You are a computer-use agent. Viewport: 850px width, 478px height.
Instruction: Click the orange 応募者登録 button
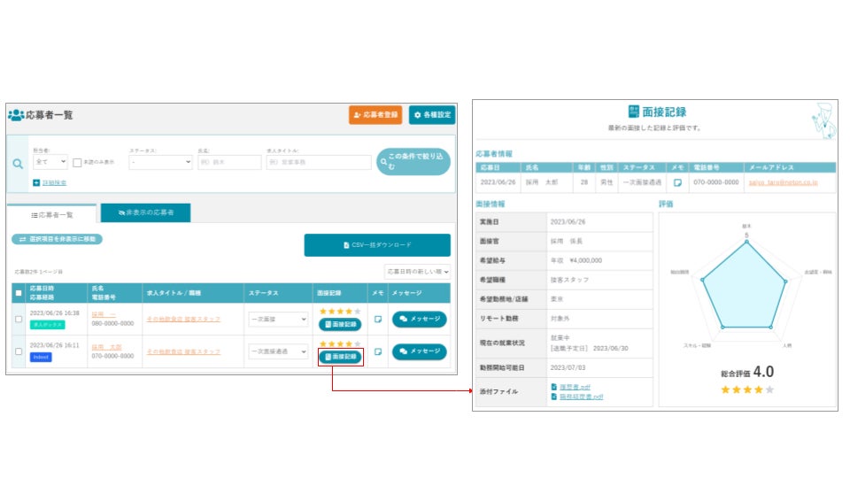click(375, 115)
